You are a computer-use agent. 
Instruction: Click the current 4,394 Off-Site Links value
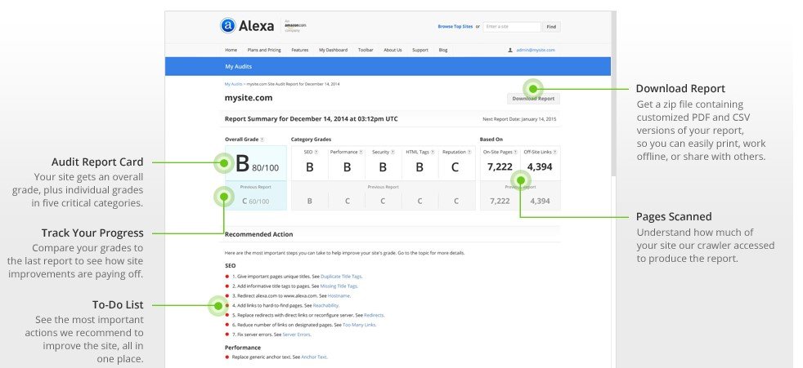coord(540,166)
